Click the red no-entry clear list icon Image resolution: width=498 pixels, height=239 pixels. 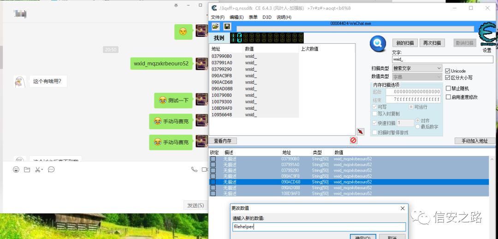tap(354, 140)
